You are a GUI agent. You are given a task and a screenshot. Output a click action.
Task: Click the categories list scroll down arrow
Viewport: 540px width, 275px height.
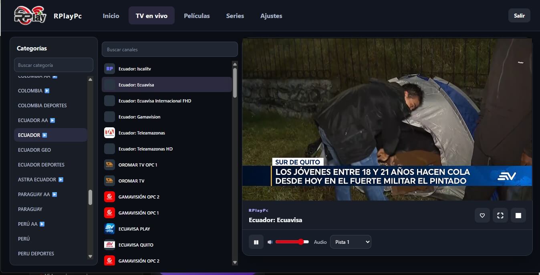pos(90,257)
